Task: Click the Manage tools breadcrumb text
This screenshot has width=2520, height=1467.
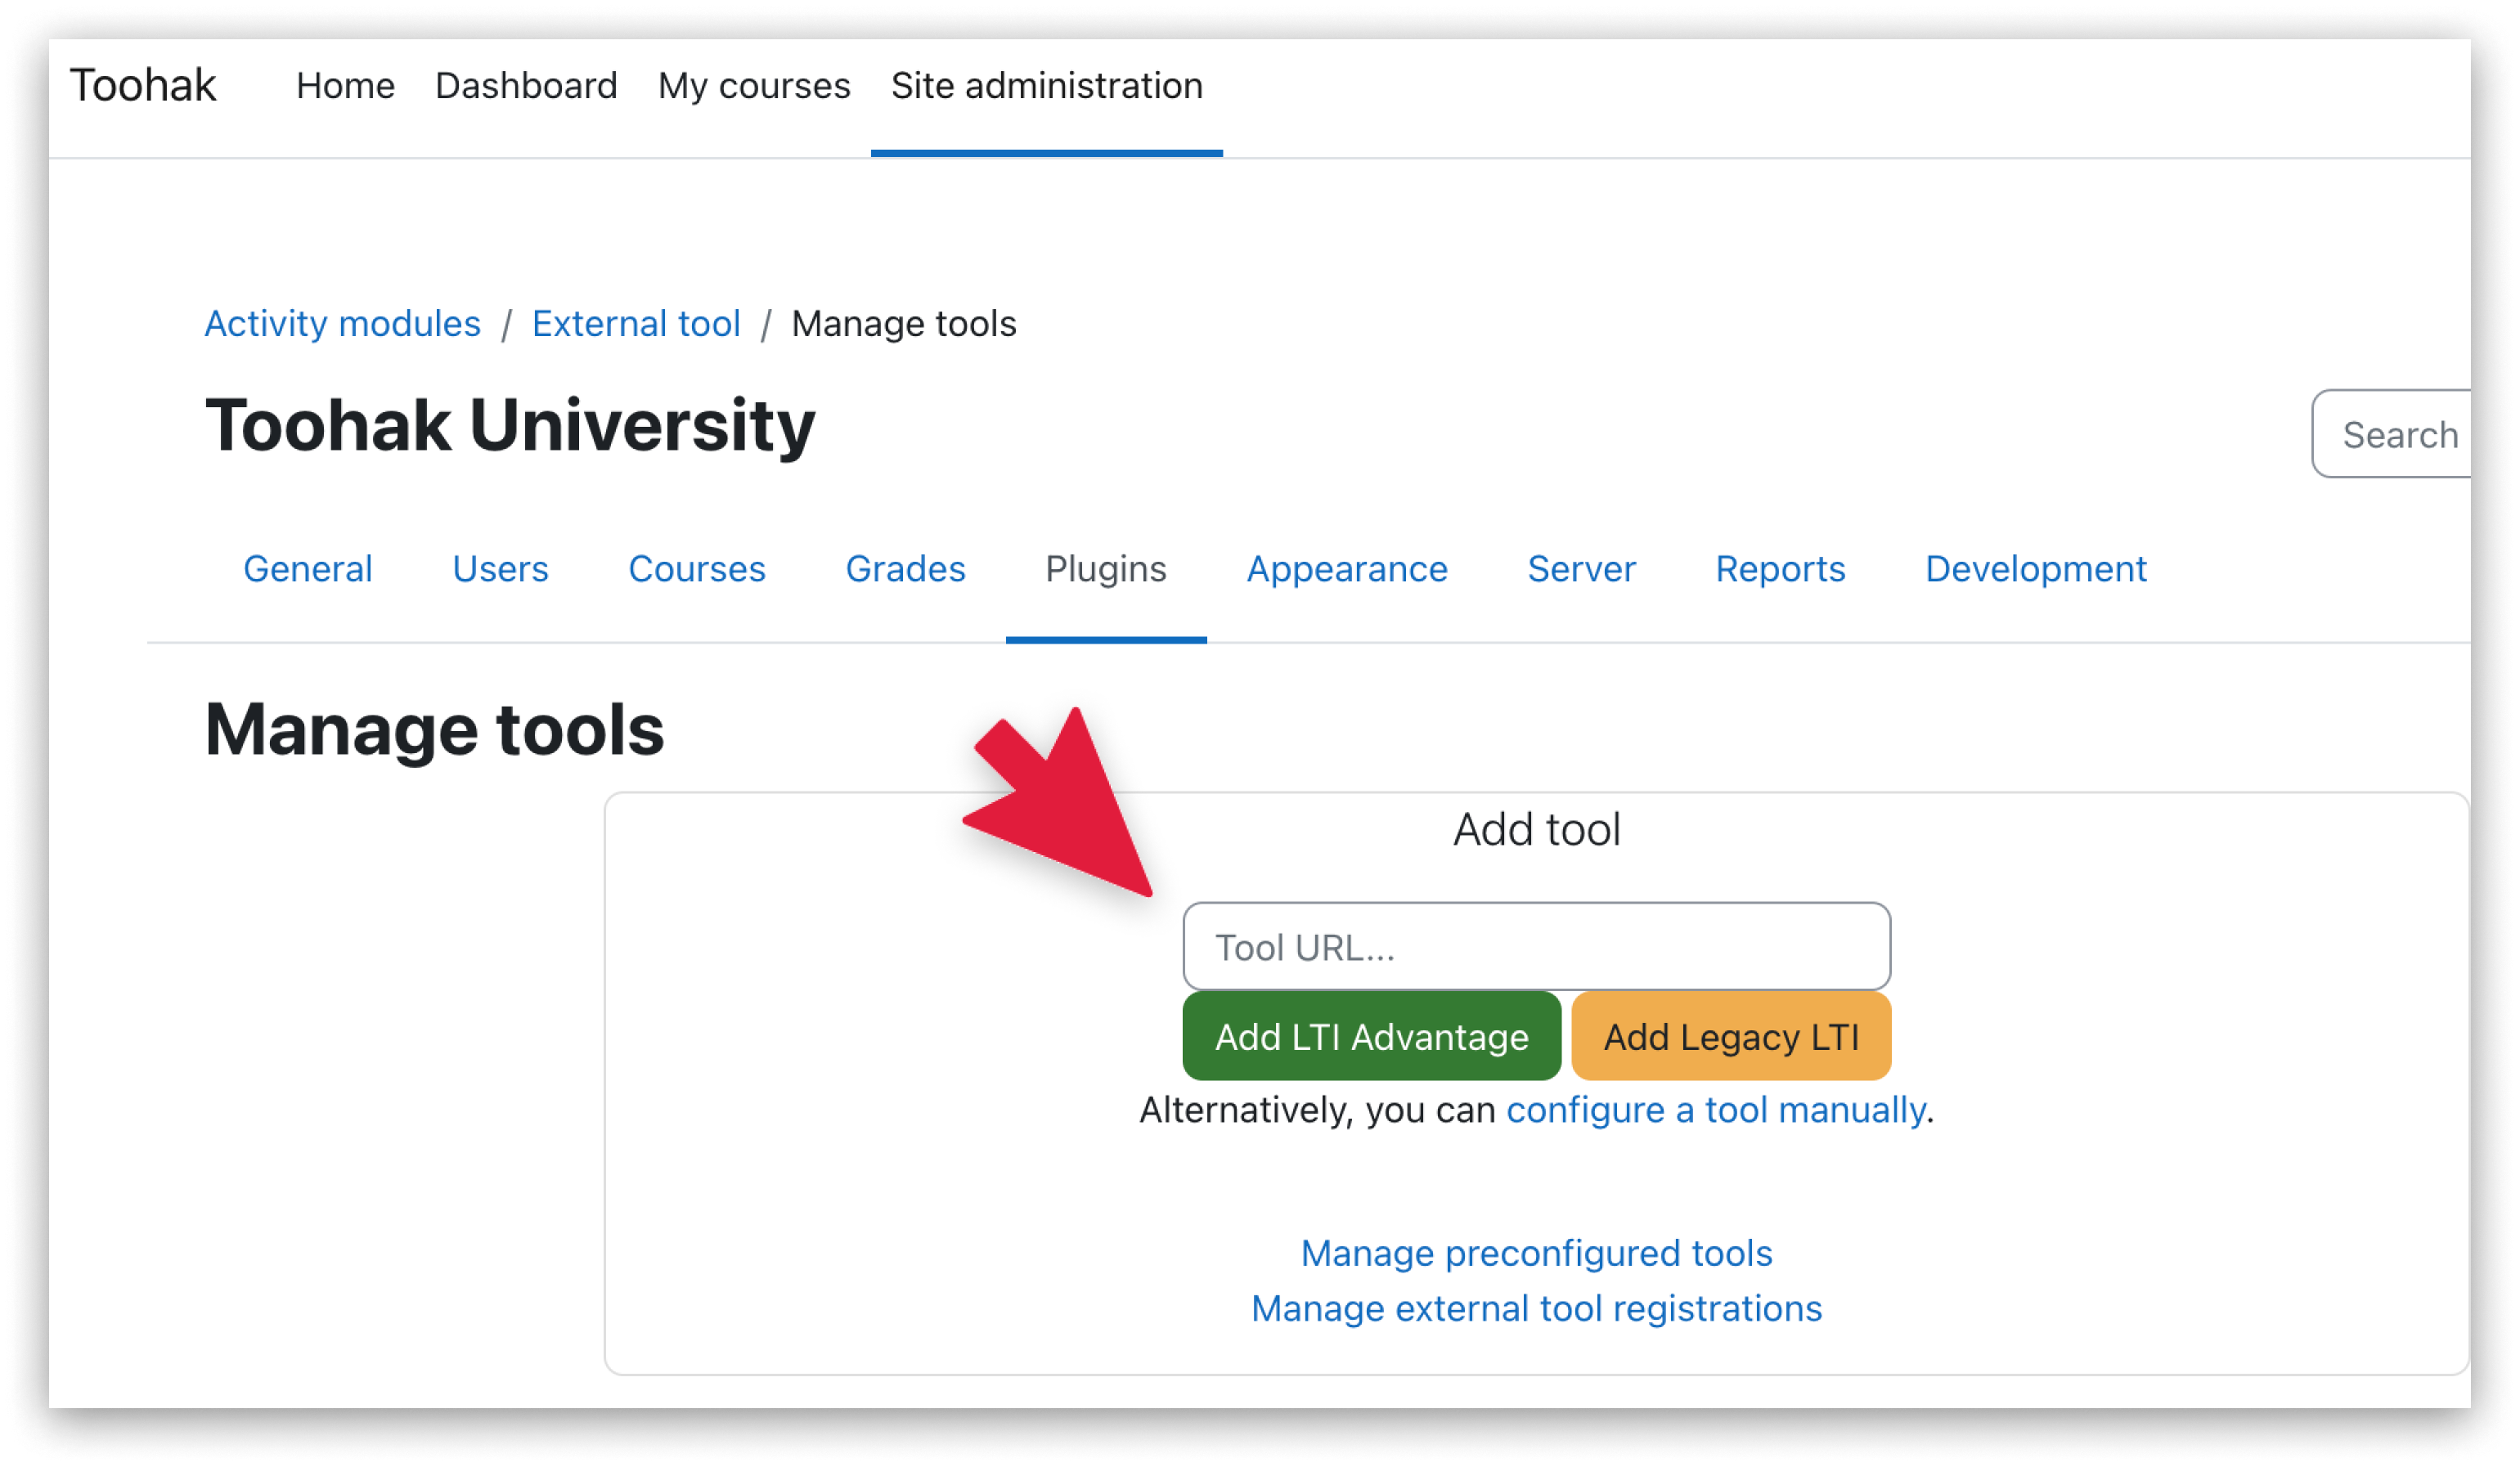Action: pos(904,324)
